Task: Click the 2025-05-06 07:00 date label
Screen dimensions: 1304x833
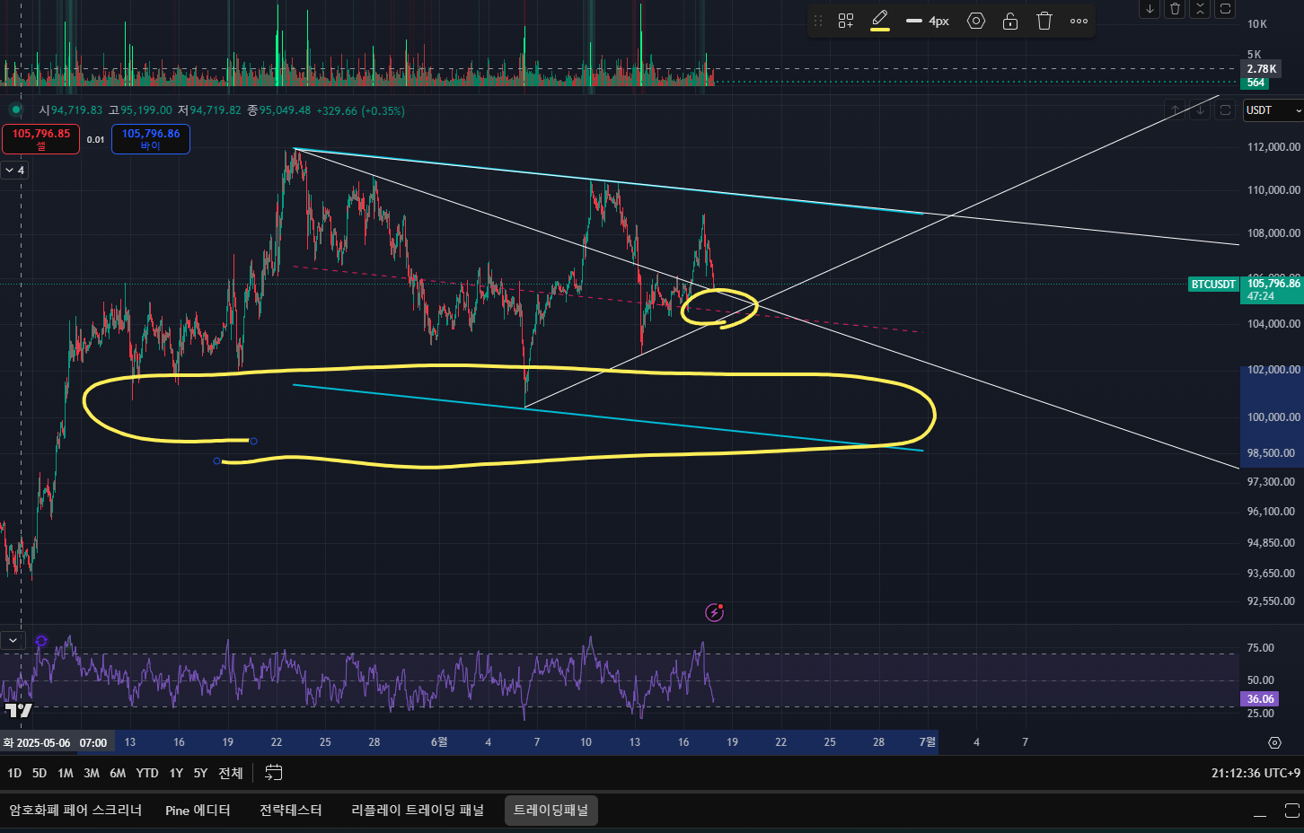Action: pos(56,742)
